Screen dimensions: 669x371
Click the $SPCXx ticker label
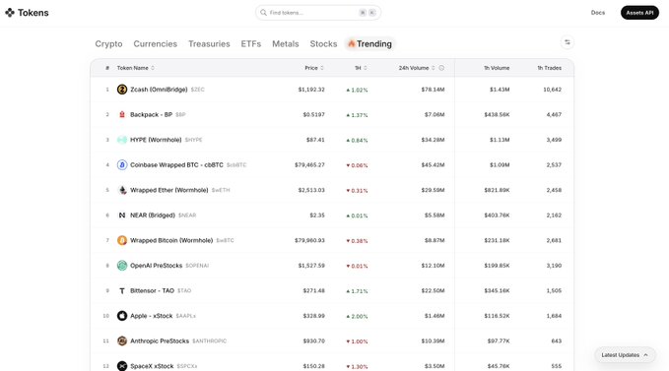[x=187, y=366]
